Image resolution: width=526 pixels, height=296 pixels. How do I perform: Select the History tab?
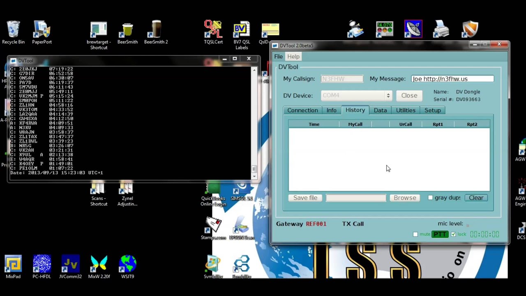[x=355, y=110]
